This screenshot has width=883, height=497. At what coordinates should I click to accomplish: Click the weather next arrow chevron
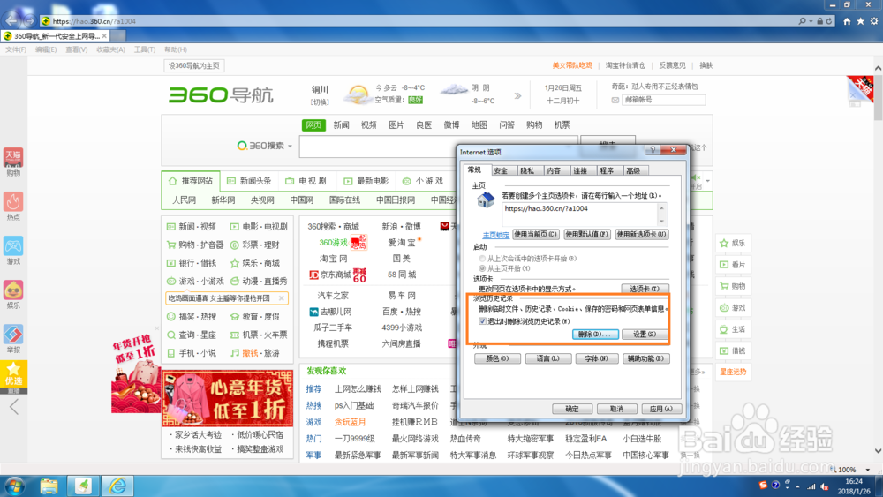coord(517,95)
